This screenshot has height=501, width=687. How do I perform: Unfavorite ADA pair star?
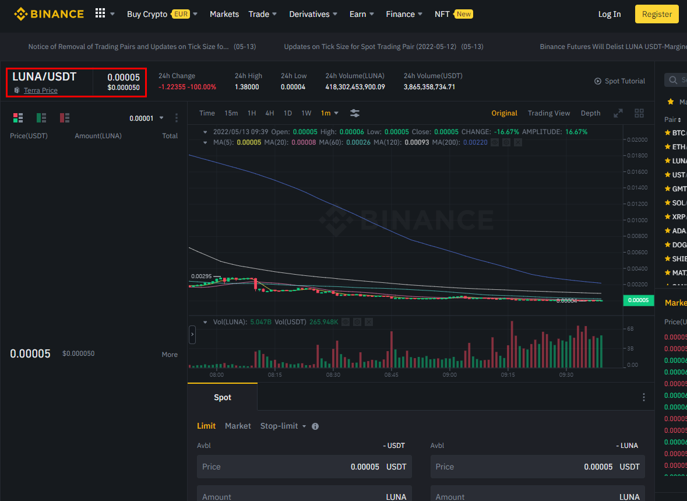coord(668,231)
